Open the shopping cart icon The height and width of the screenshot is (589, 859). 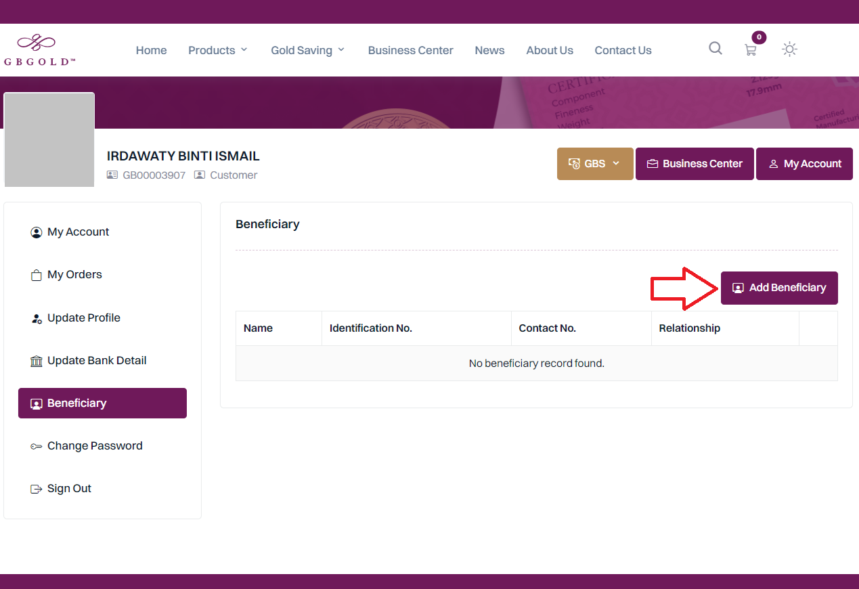coord(750,50)
